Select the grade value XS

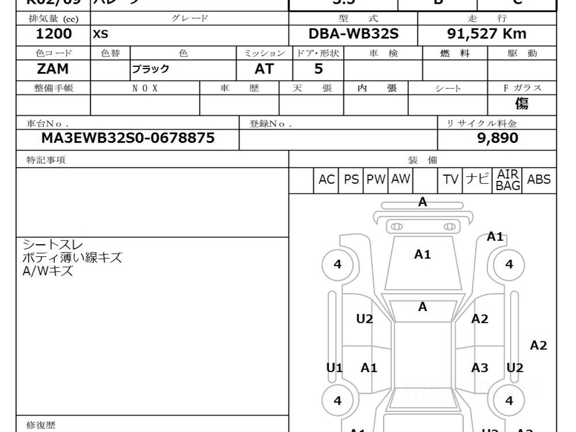click(101, 35)
